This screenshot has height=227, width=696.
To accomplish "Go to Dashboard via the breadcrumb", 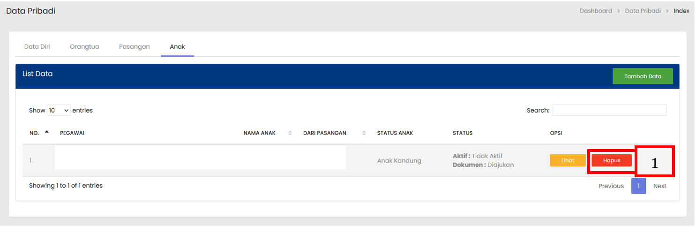I will [596, 11].
